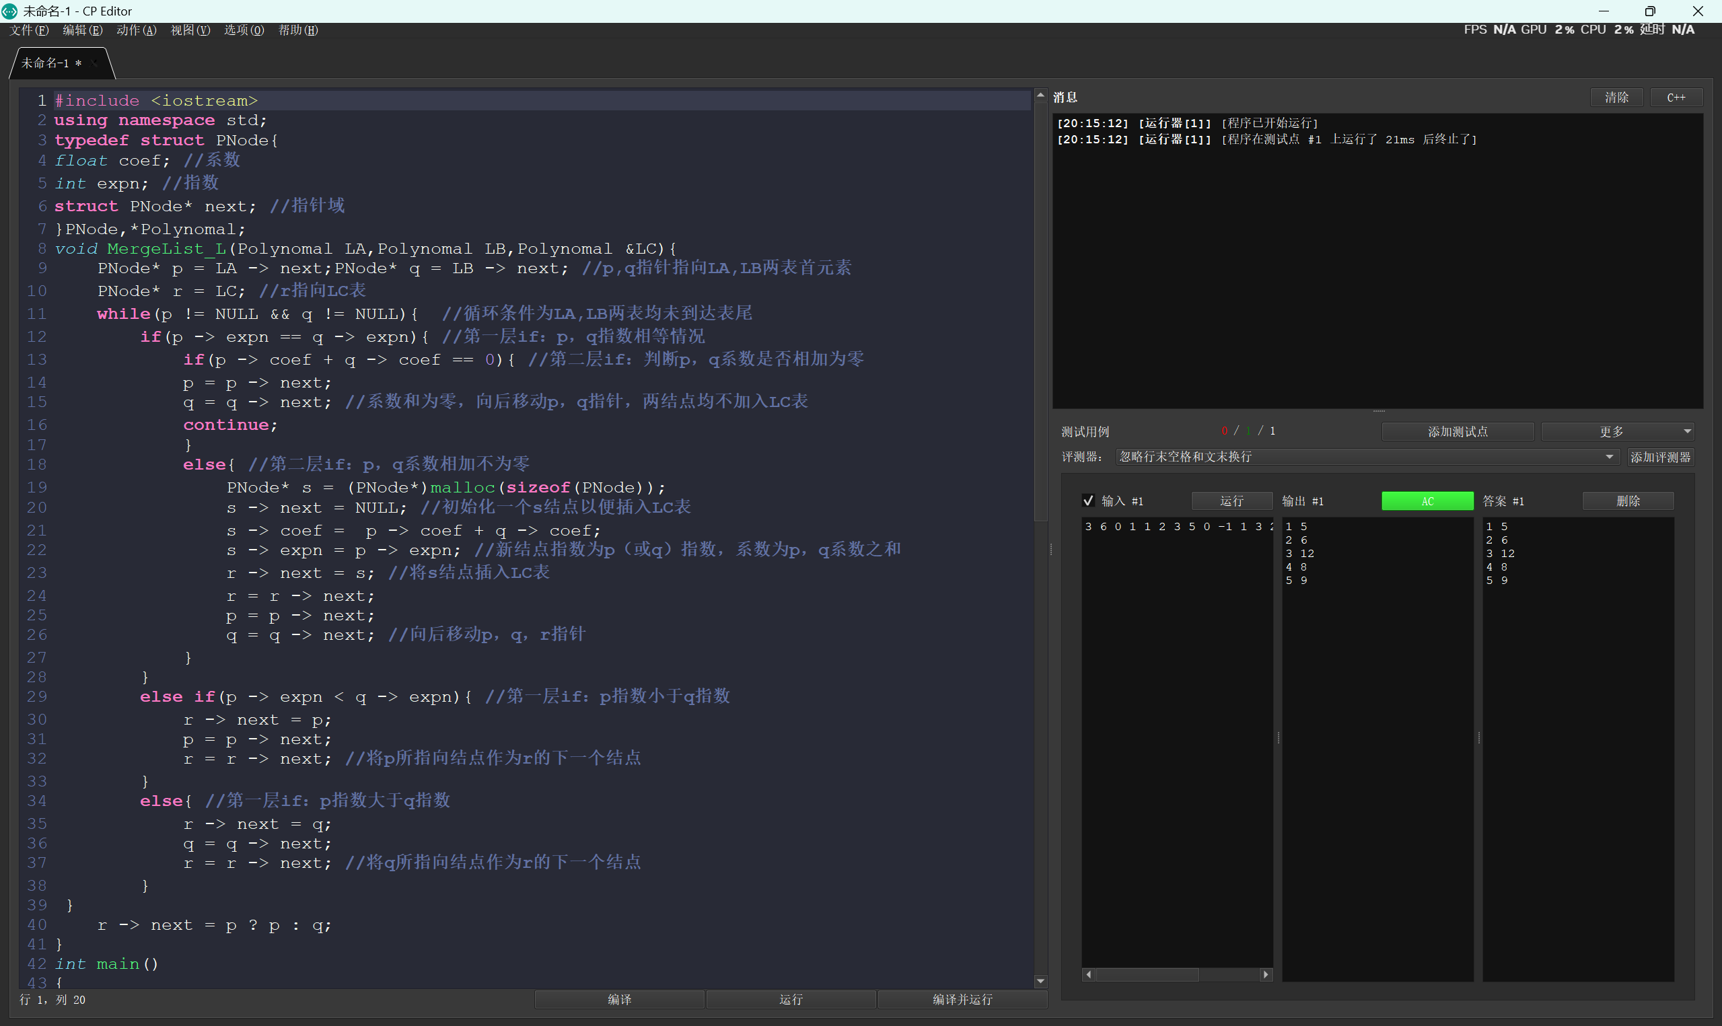Click left arrow of input horizontal scrollbar
This screenshot has width=1722, height=1026.
tap(1089, 974)
